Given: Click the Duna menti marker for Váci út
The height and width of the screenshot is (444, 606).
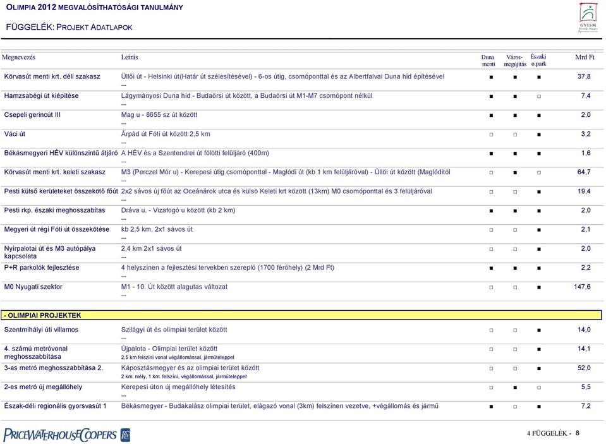Looking at the screenshot, I should (491, 135).
